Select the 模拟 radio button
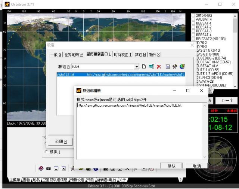This screenshot has height=189, width=239. click(46, 152)
